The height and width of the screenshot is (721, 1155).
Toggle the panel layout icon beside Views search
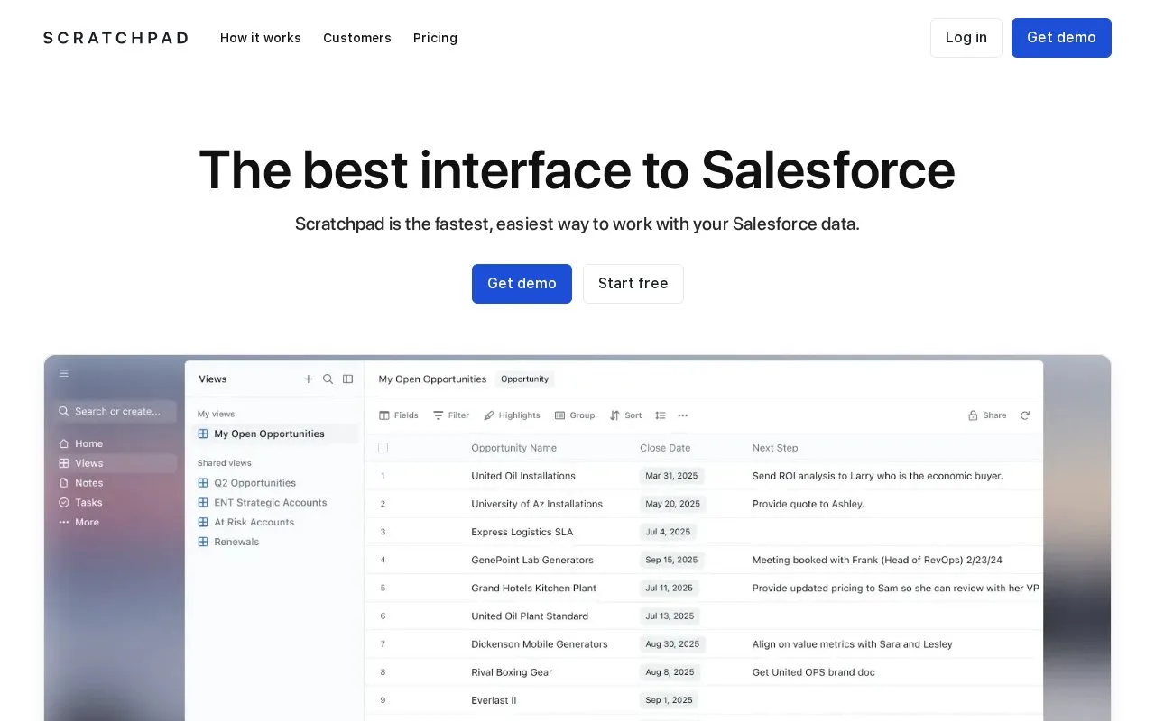tap(348, 379)
